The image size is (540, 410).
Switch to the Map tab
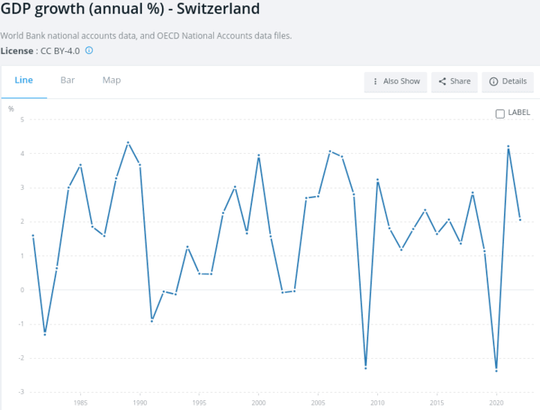[112, 80]
